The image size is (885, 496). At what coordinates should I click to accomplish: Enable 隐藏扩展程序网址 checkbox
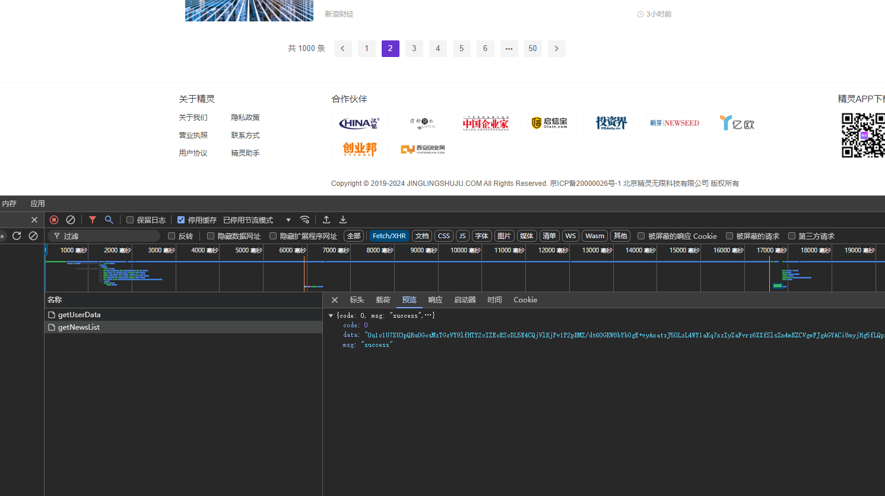pyautogui.click(x=273, y=236)
